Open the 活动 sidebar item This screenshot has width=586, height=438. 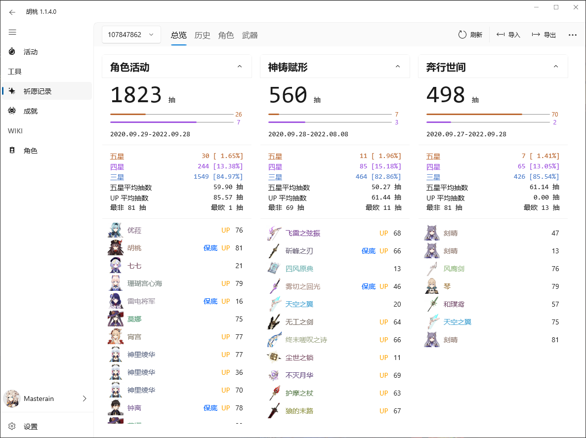tap(31, 52)
